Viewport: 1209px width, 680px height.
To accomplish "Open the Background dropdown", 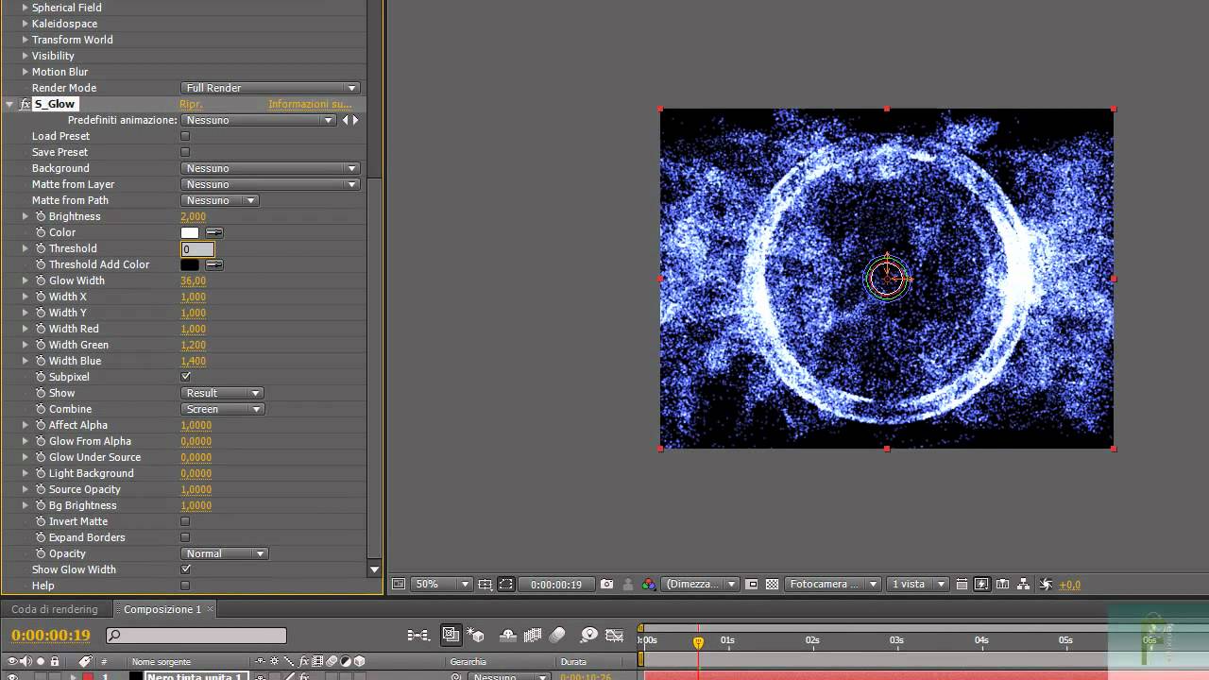I will point(270,168).
